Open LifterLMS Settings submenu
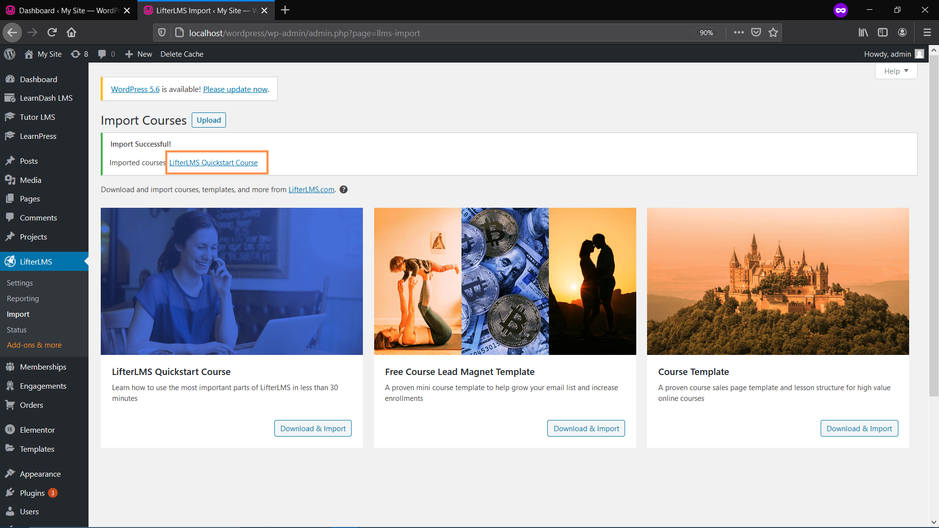This screenshot has width=939, height=528. (x=20, y=283)
